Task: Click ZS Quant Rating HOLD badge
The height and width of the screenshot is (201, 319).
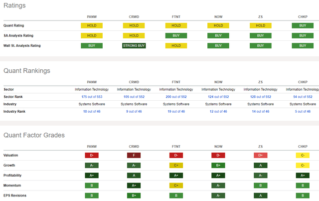Action: pyautogui.click(x=261, y=25)
